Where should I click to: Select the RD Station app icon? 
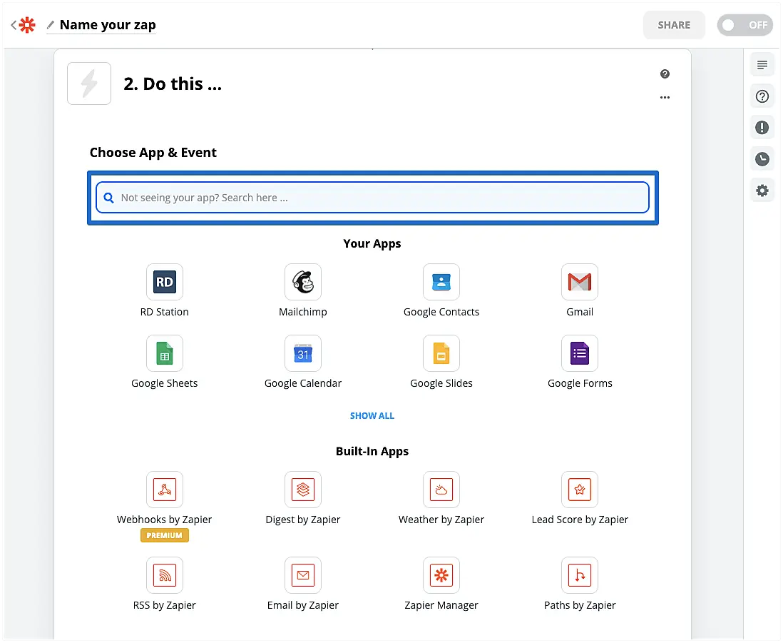click(164, 282)
